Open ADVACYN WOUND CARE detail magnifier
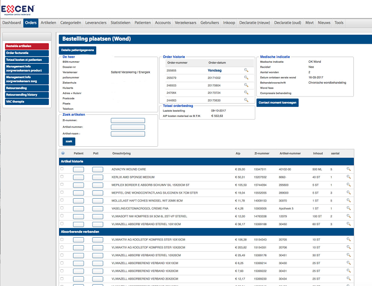 tap(348, 169)
